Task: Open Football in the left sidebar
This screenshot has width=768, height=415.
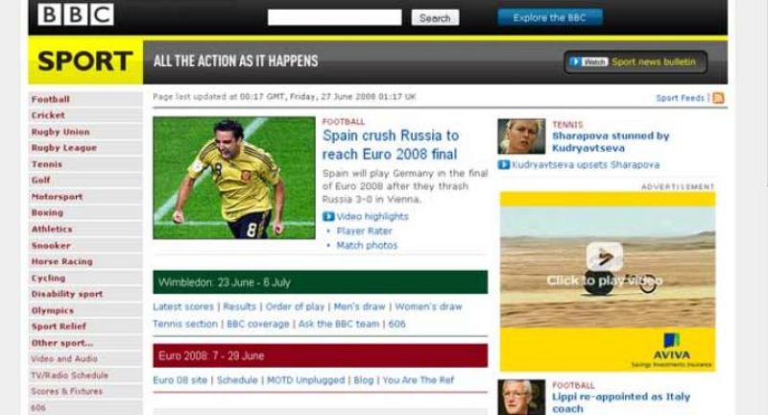Action: coord(50,99)
